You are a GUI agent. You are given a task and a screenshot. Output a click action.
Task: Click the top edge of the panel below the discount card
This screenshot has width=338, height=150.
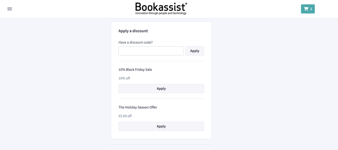point(161,145)
